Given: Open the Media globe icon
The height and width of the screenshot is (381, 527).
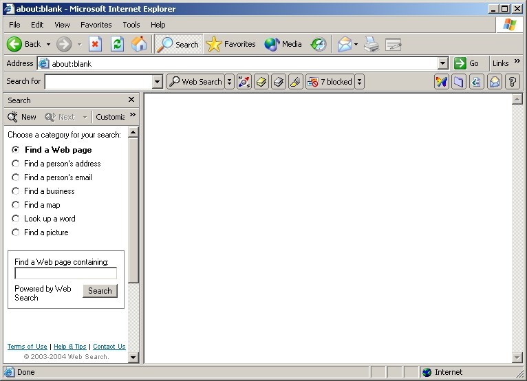Looking at the screenshot, I should coord(272,44).
